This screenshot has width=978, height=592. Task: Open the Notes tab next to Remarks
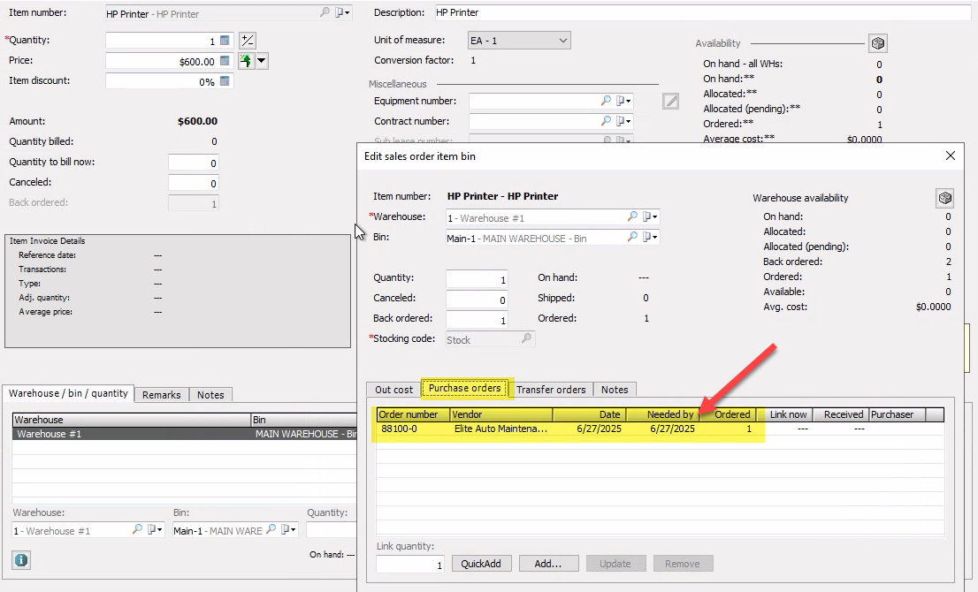[x=210, y=395]
